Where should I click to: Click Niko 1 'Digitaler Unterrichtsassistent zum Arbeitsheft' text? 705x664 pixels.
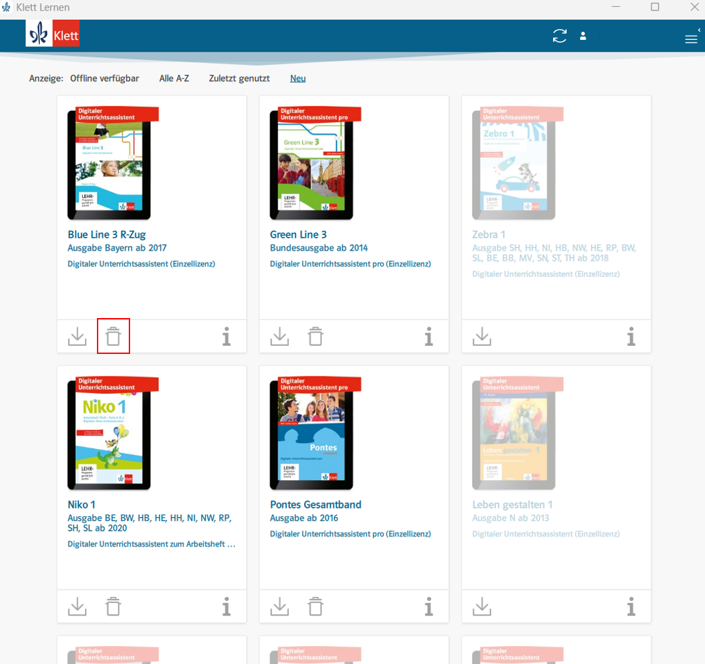[x=151, y=544]
